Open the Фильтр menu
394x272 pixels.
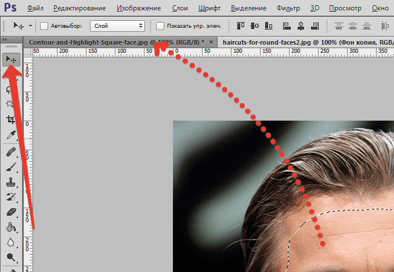[288, 8]
